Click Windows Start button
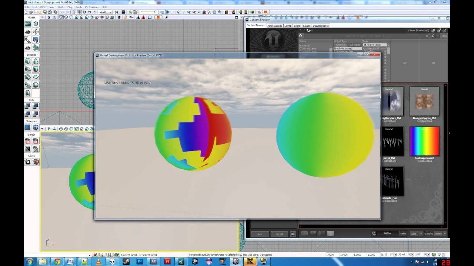Viewport: 474px width, 266px height. click(x=29, y=262)
